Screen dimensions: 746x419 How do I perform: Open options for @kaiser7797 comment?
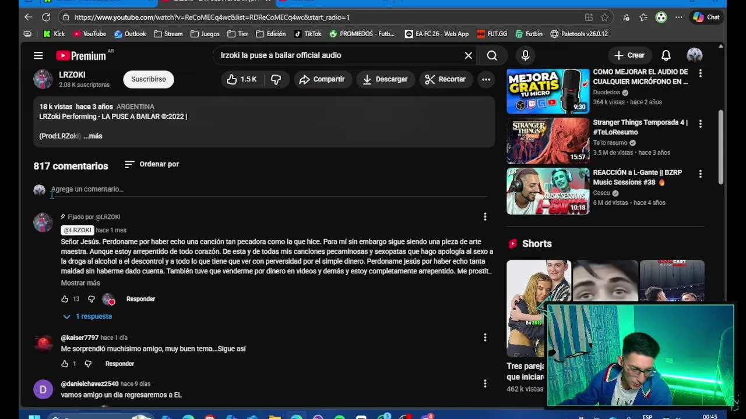pos(485,337)
